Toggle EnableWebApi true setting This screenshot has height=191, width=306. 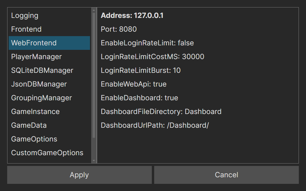[x=134, y=84]
